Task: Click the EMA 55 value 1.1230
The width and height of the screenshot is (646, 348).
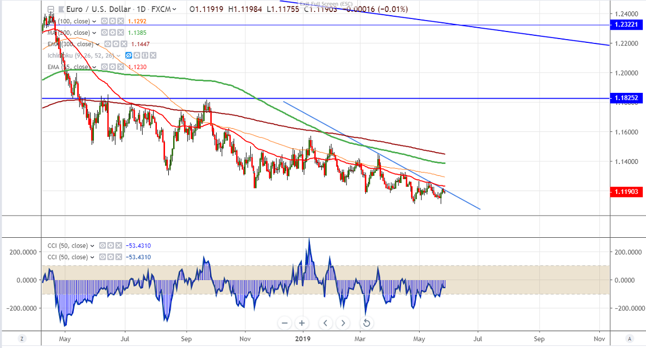Action: [x=137, y=67]
